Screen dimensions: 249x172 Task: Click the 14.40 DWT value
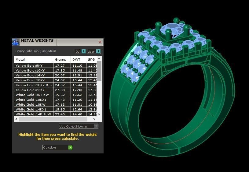coord(77,114)
